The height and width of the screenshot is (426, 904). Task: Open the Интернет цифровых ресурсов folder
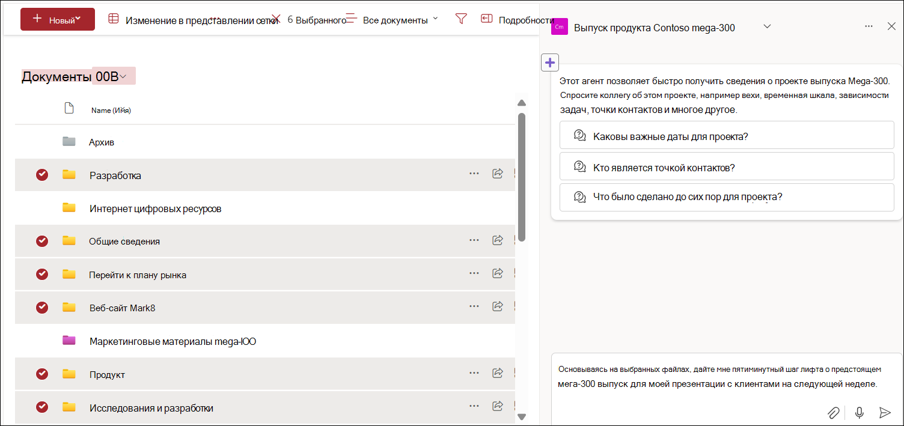155,208
